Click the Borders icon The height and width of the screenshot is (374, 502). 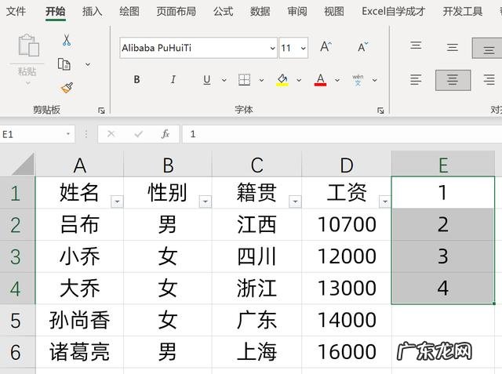244,80
